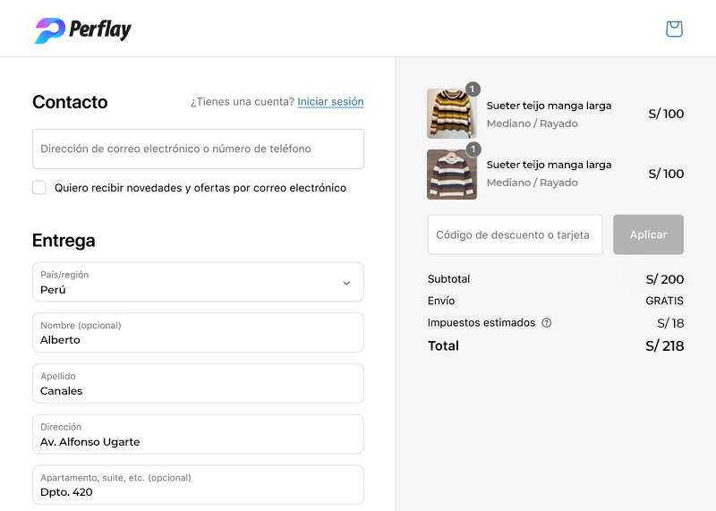This screenshot has height=511, width=716.
Task: Click quantity badge on second sweater
Action: 473,149
